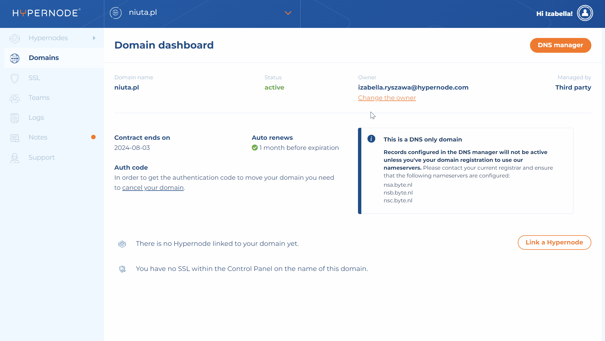Click the no SSL within Control Panel message
This screenshot has height=341, width=605.
tap(252, 269)
